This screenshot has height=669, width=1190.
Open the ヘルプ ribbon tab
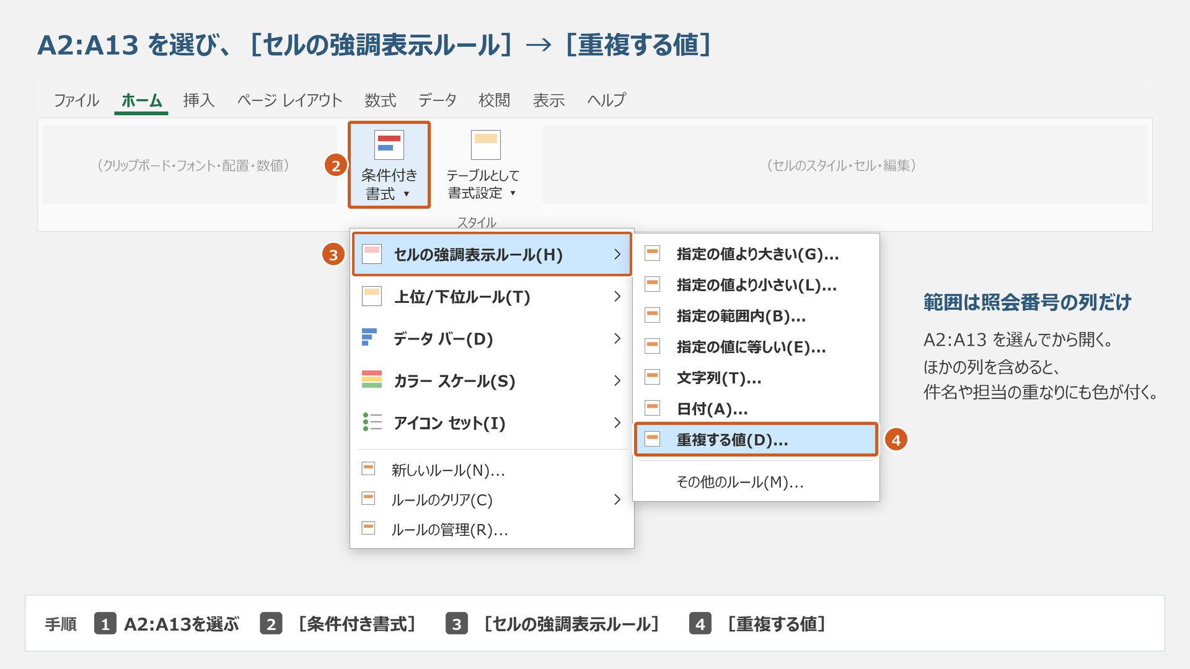(606, 100)
